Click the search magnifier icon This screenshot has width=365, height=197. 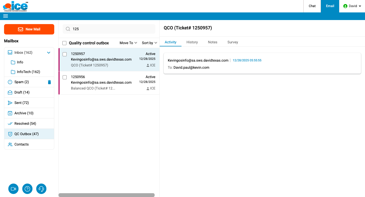(68, 29)
